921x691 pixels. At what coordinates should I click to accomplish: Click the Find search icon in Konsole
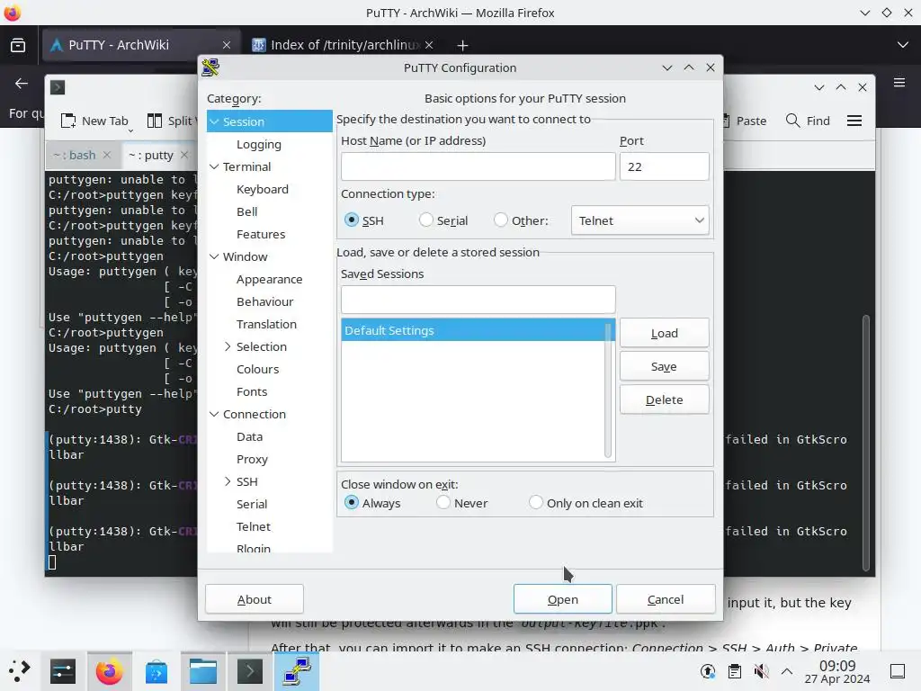792,121
